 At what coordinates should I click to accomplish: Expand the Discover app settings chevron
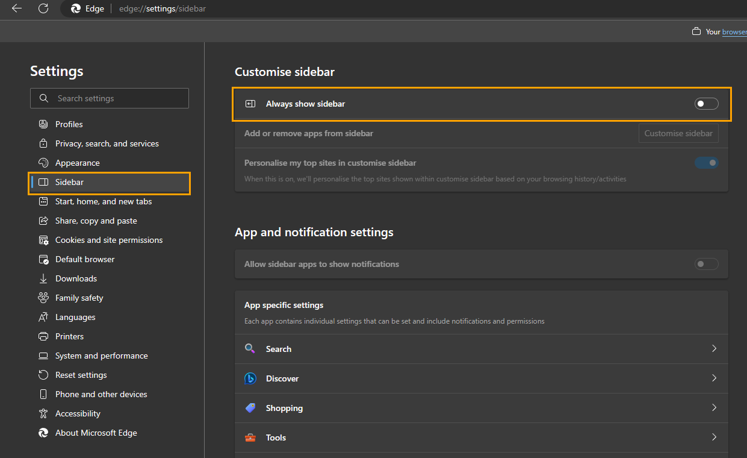714,378
